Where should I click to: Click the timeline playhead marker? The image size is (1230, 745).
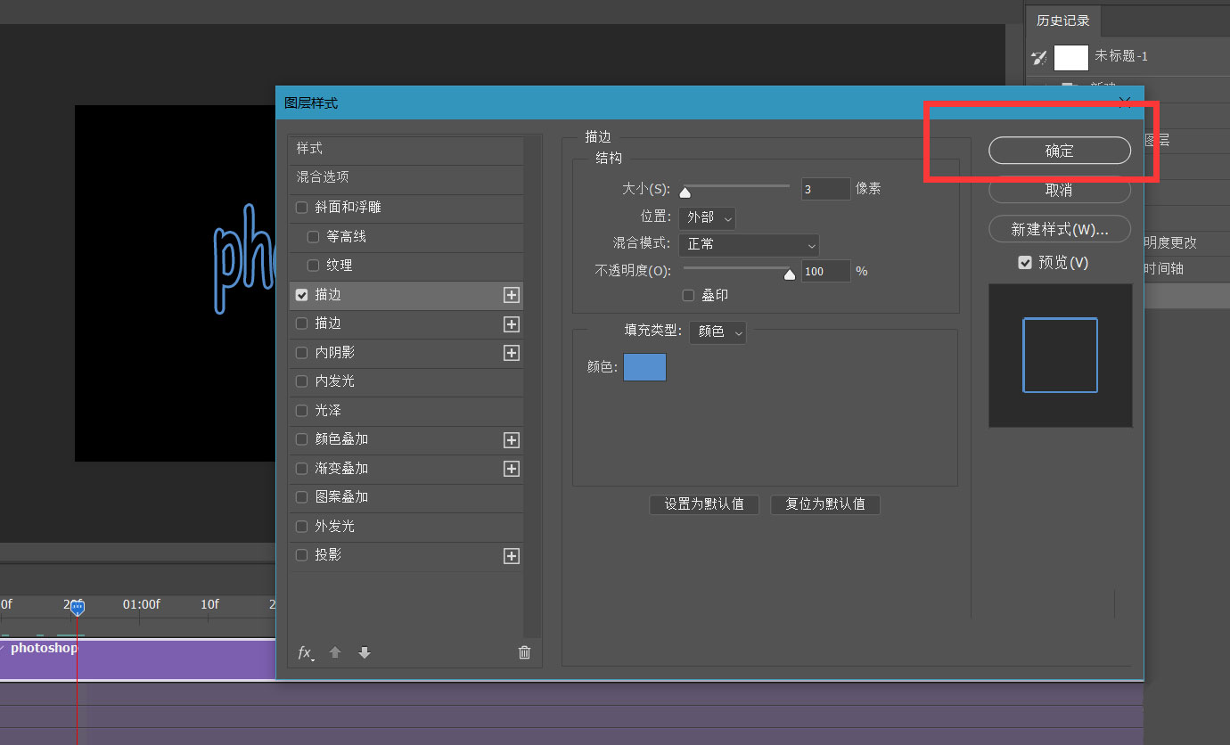pyautogui.click(x=78, y=608)
